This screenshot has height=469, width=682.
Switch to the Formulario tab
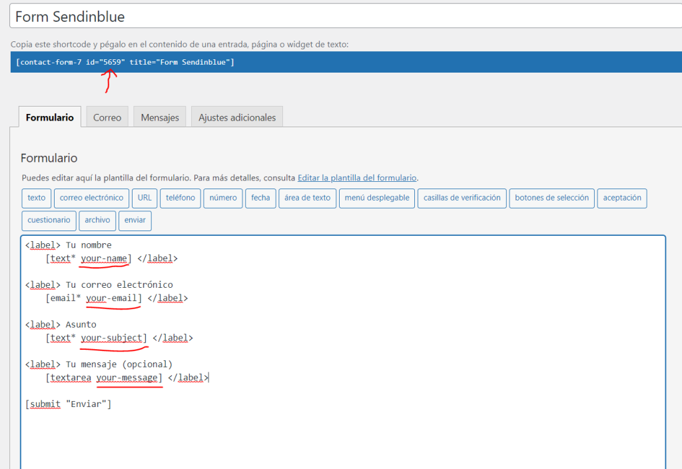[49, 117]
